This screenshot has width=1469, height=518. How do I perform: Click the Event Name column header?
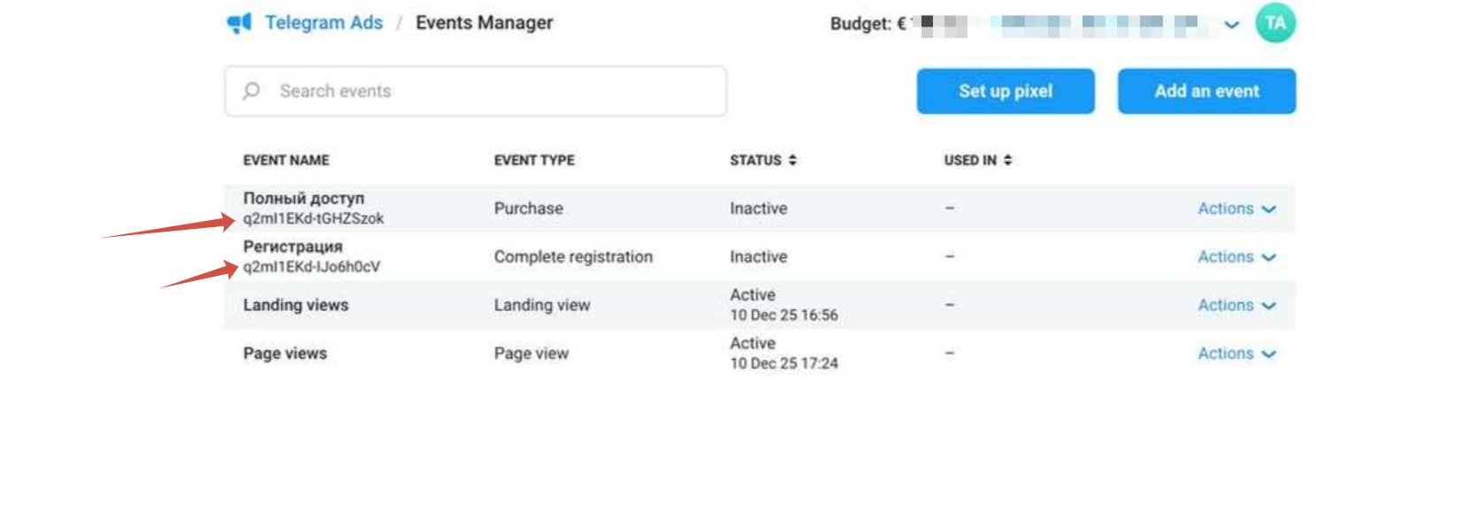(286, 160)
